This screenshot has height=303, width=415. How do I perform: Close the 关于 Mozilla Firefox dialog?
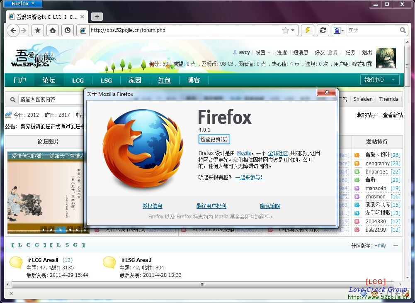[x=327, y=92]
